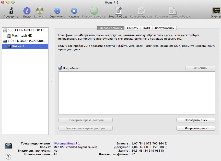The image size is (221, 161).
Task: Click the Новый образ toolbar icon
Action: pos(118,10)
